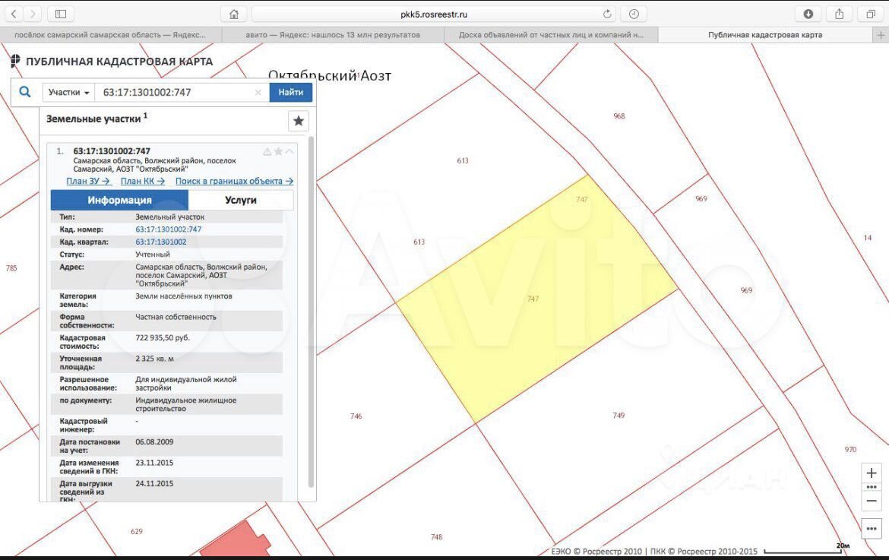Open the План ЗУ link
This screenshot has height=560, width=889.
click(x=88, y=182)
